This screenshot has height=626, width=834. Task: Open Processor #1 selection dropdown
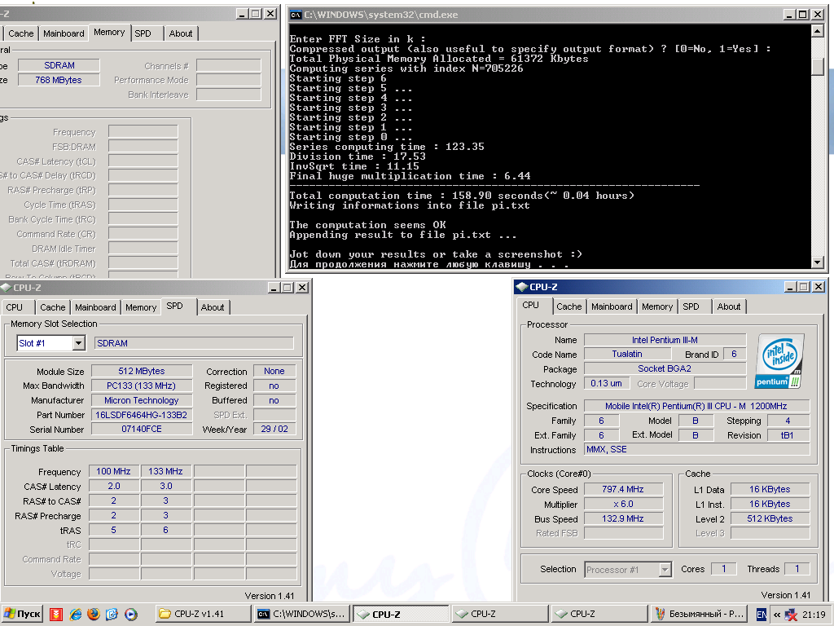665,570
